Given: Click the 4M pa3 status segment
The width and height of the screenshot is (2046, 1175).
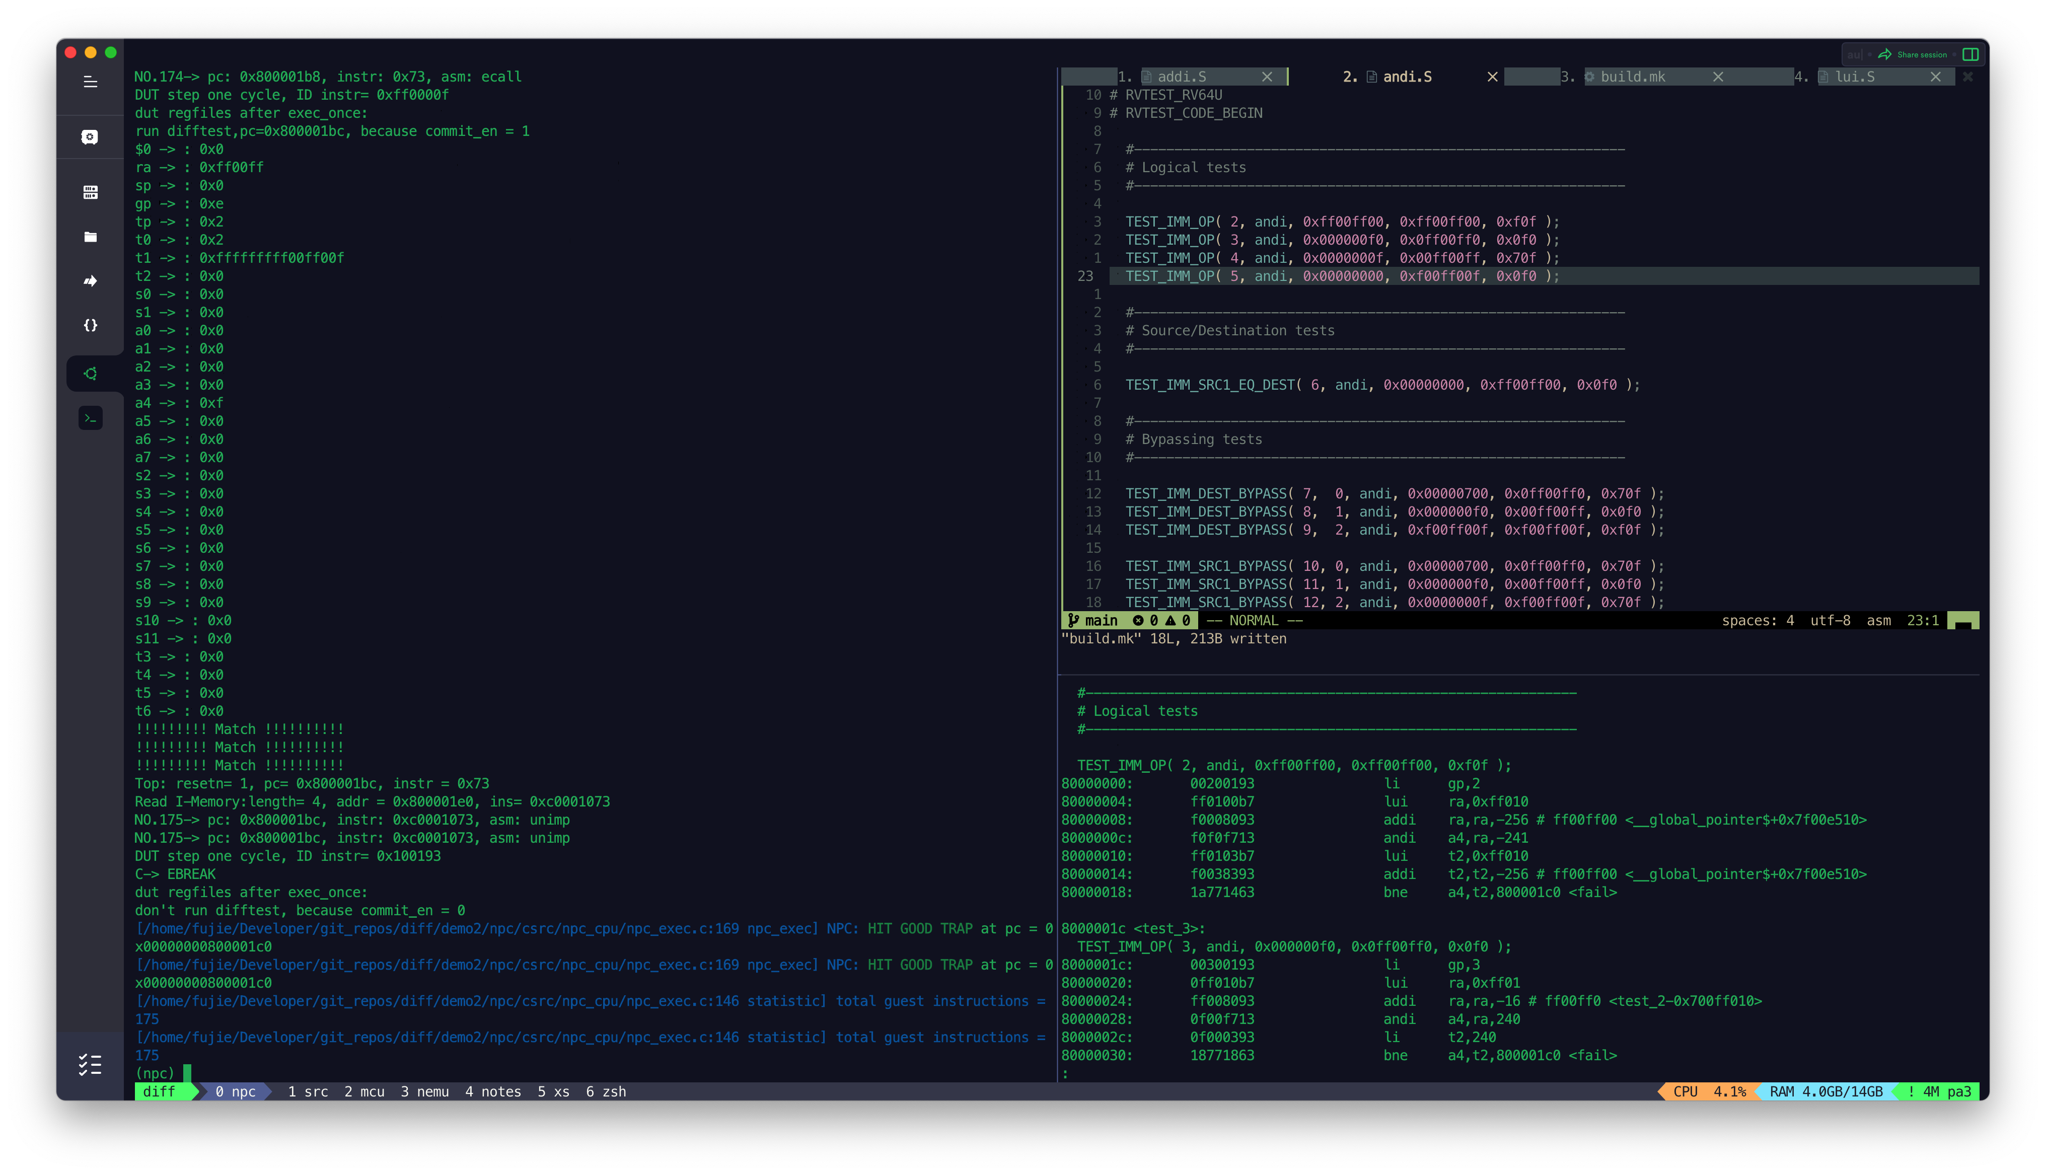Looking at the screenshot, I should pos(1939,1091).
